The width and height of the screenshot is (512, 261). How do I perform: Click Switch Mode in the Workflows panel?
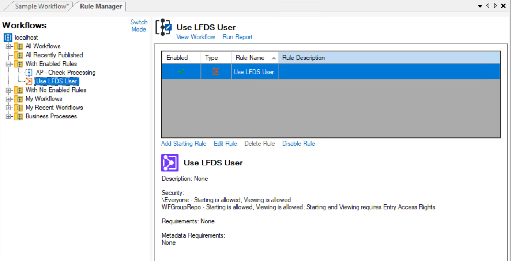coord(139,26)
